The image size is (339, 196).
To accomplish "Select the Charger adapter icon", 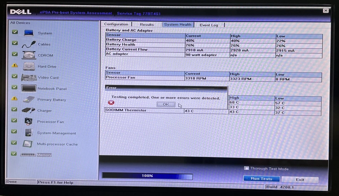I will pyautogui.click(x=28, y=110).
